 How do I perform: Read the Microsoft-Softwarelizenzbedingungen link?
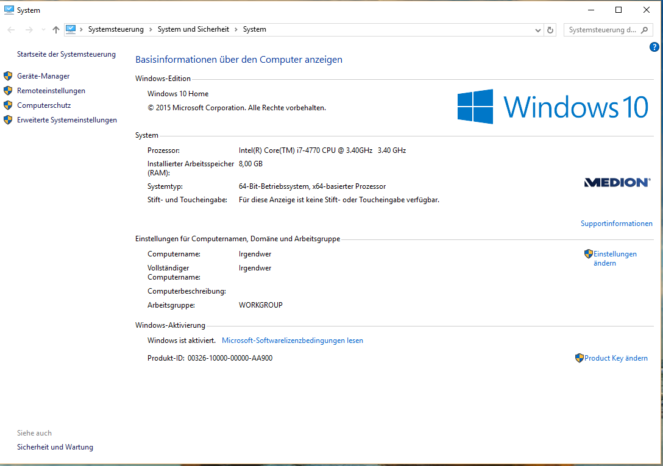click(292, 341)
